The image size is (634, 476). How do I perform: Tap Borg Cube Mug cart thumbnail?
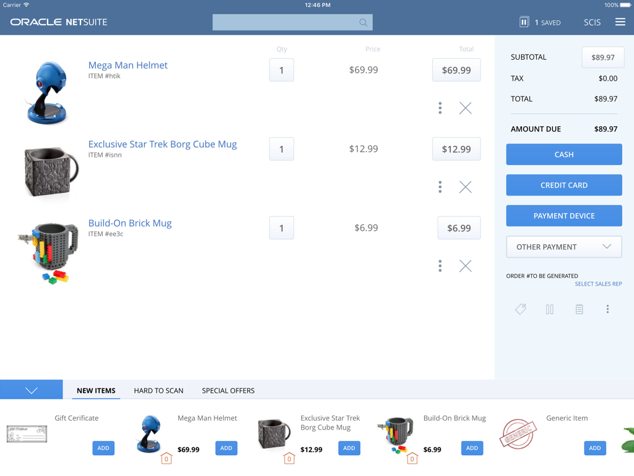(x=51, y=172)
